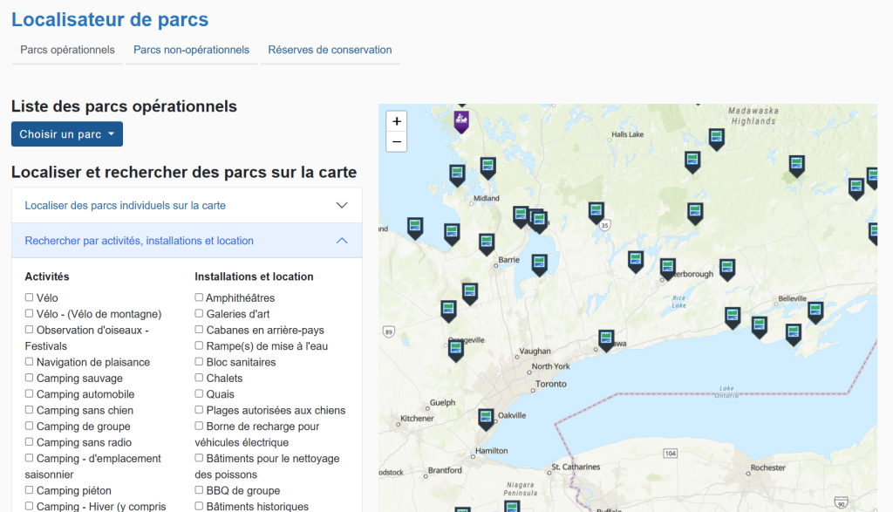Check the Amphithéâtres checkbox
This screenshot has width=893, height=512.
pos(199,297)
